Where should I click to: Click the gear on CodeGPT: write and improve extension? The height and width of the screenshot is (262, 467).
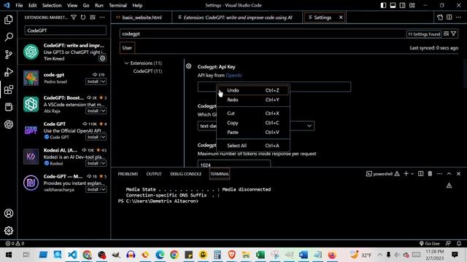pyautogui.click(x=102, y=58)
